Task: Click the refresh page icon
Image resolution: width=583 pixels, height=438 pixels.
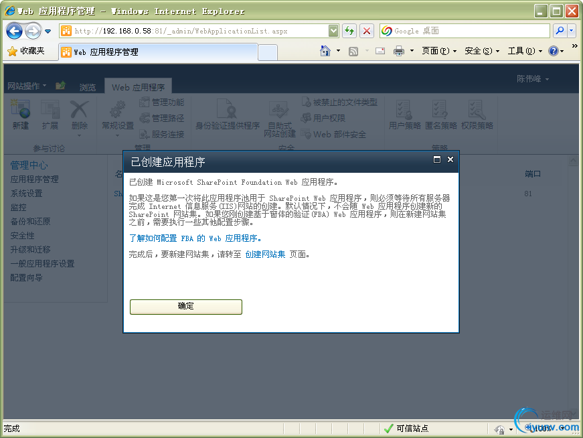Action: [x=349, y=31]
